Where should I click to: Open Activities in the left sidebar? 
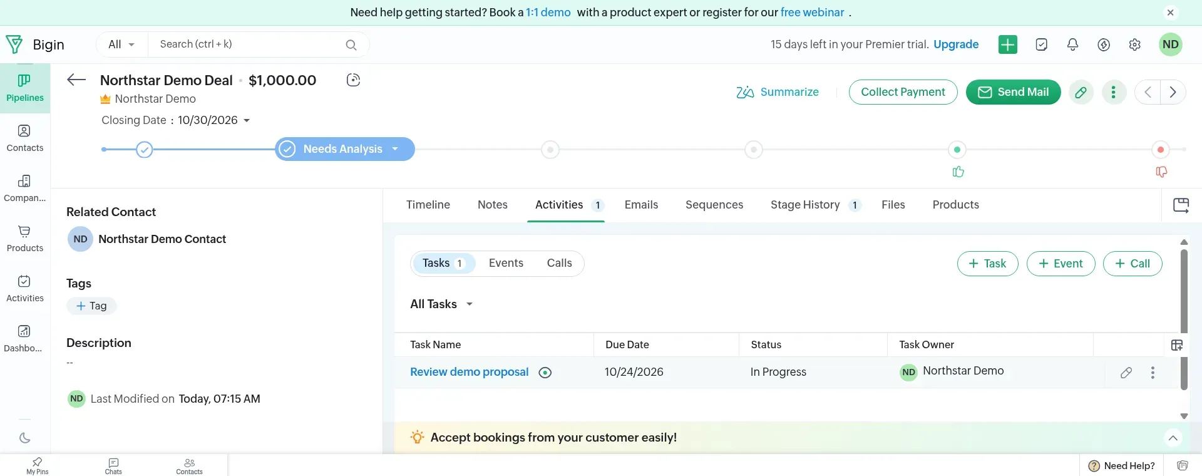point(25,289)
